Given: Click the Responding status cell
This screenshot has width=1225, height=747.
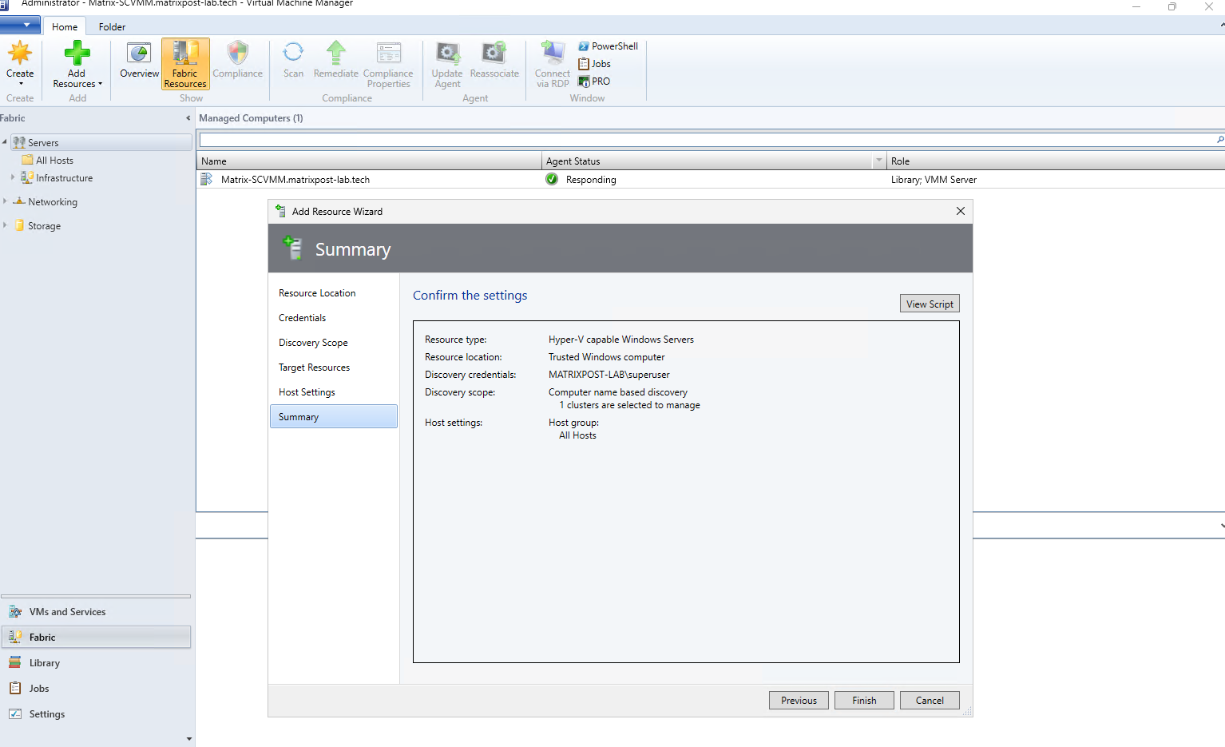Looking at the screenshot, I should click(x=590, y=180).
